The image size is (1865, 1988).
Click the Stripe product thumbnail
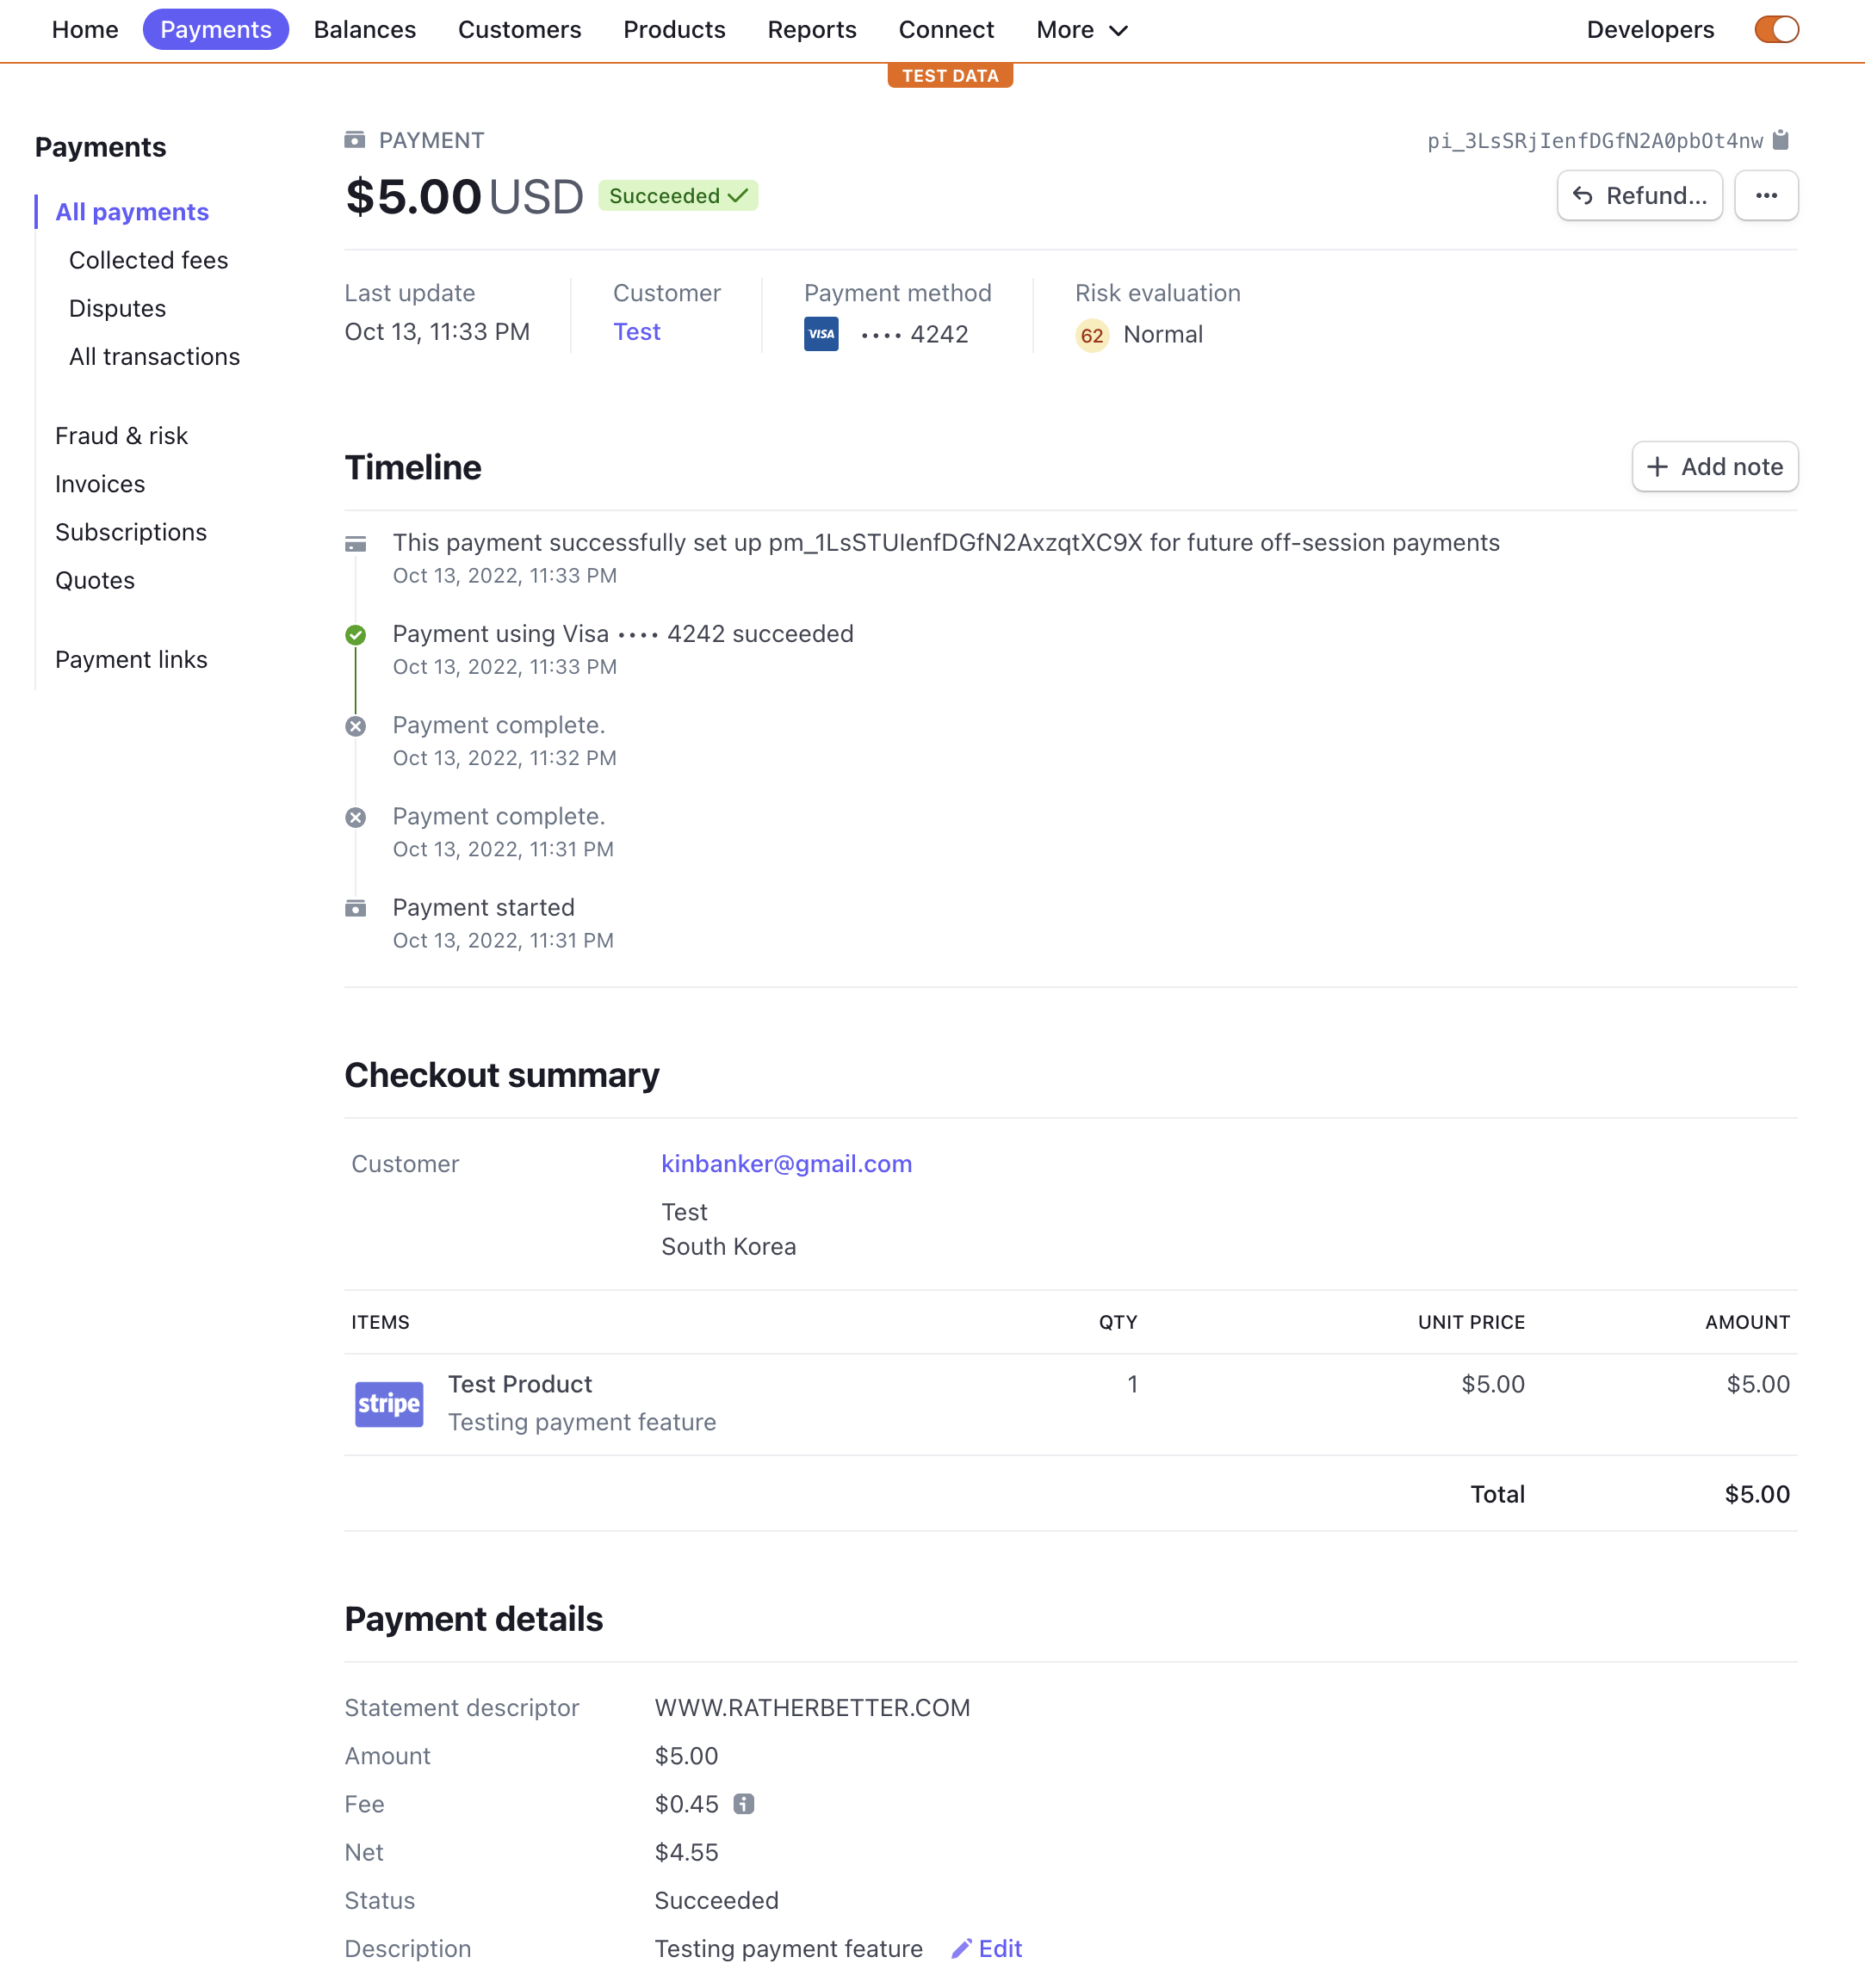(389, 1403)
